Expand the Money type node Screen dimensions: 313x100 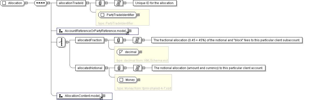click(139, 80)
